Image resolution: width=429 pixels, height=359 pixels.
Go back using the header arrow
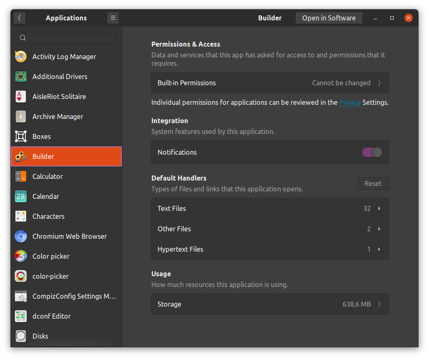click(20, 18)
